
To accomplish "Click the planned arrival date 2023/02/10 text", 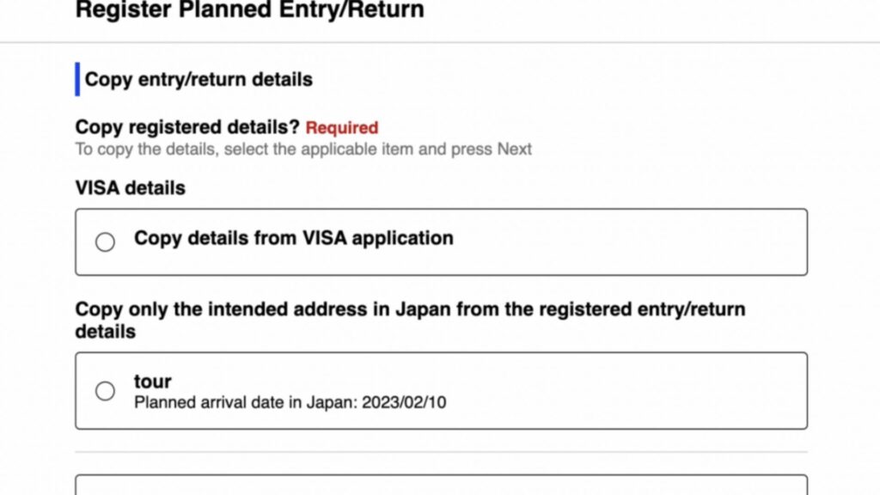I will 290,401.
